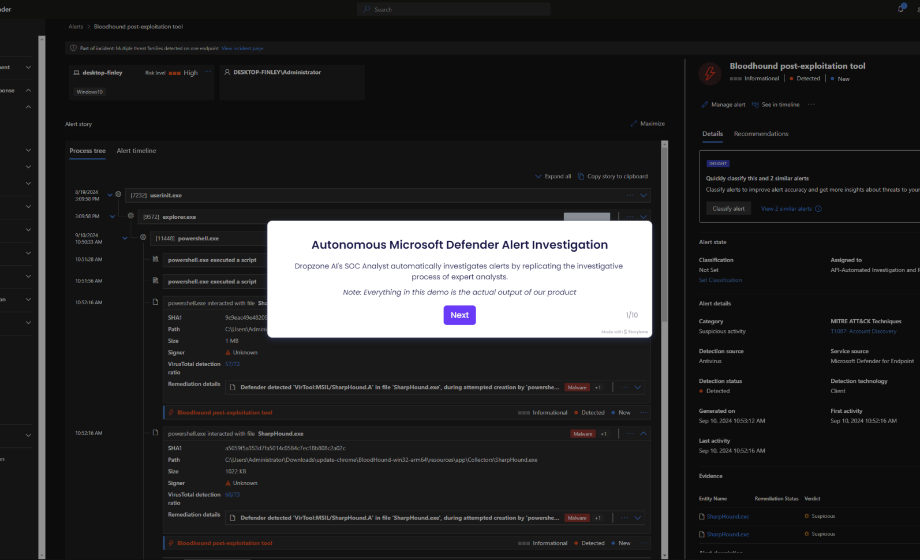The image size is (920, 560).
Task: Click script icon at 10:51:56 AM
Action: [x=155, y=280]
